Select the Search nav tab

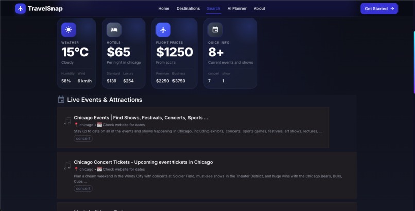(214, 8)
